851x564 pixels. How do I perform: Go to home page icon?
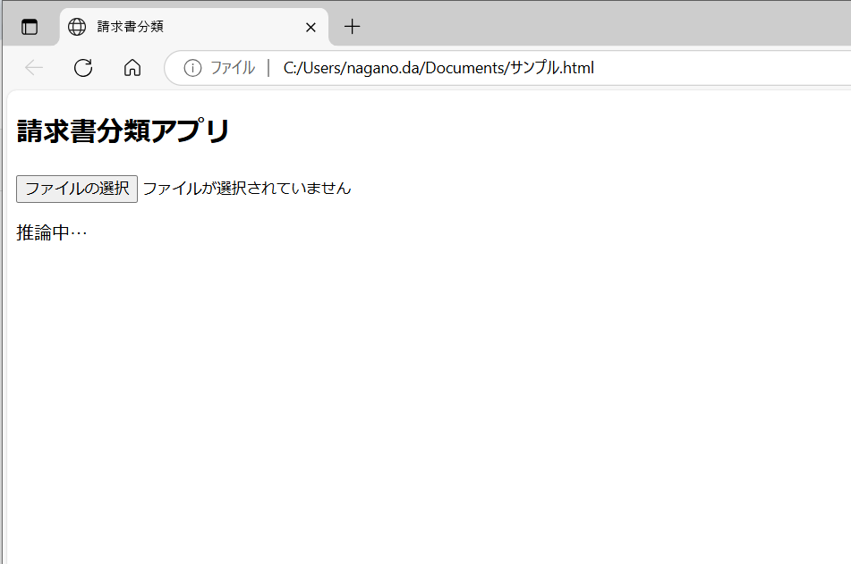point(132,68)
